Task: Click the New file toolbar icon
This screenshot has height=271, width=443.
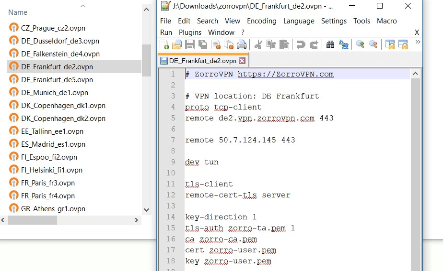Action: [x=164, y=44]
